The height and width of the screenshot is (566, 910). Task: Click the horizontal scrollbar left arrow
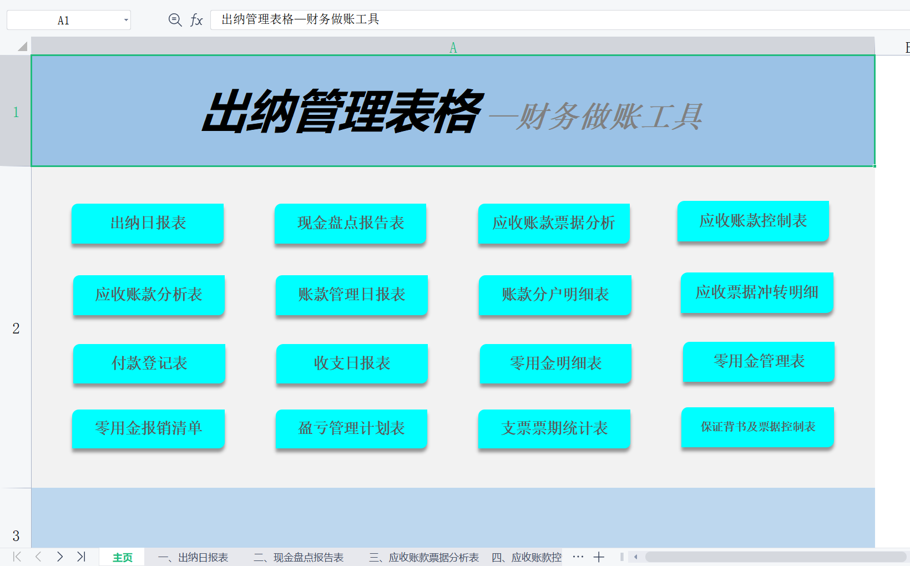click(x=635, y=557)
